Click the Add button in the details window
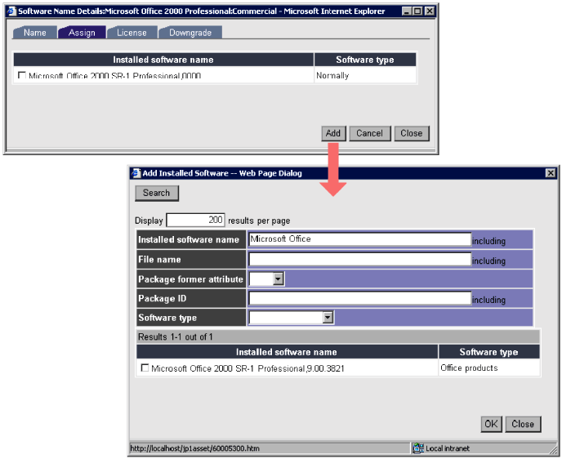This screenshot has width=562, height=459. click(x=333, y=133)
